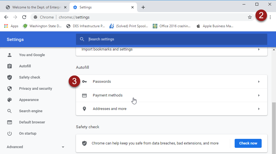This screenshot has width=276, height=154.
Task: Click the Safety check section heading
Action: click(x=87, y=127)
